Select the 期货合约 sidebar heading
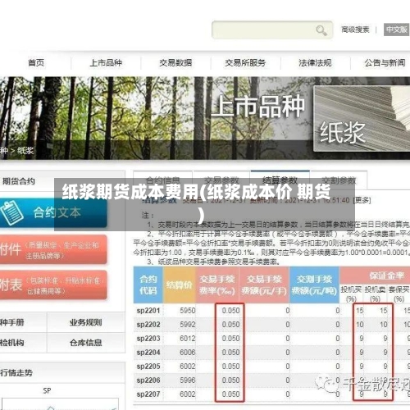This screenshot has height=410, width=410. 19,181
